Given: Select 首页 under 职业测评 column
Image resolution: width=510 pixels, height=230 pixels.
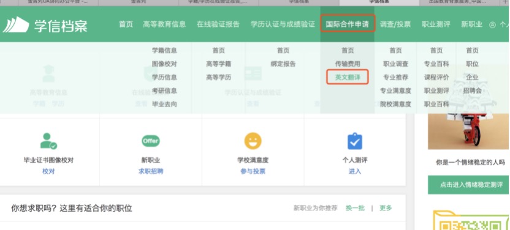Looking at the screenshot, I should tap(436, 50).
